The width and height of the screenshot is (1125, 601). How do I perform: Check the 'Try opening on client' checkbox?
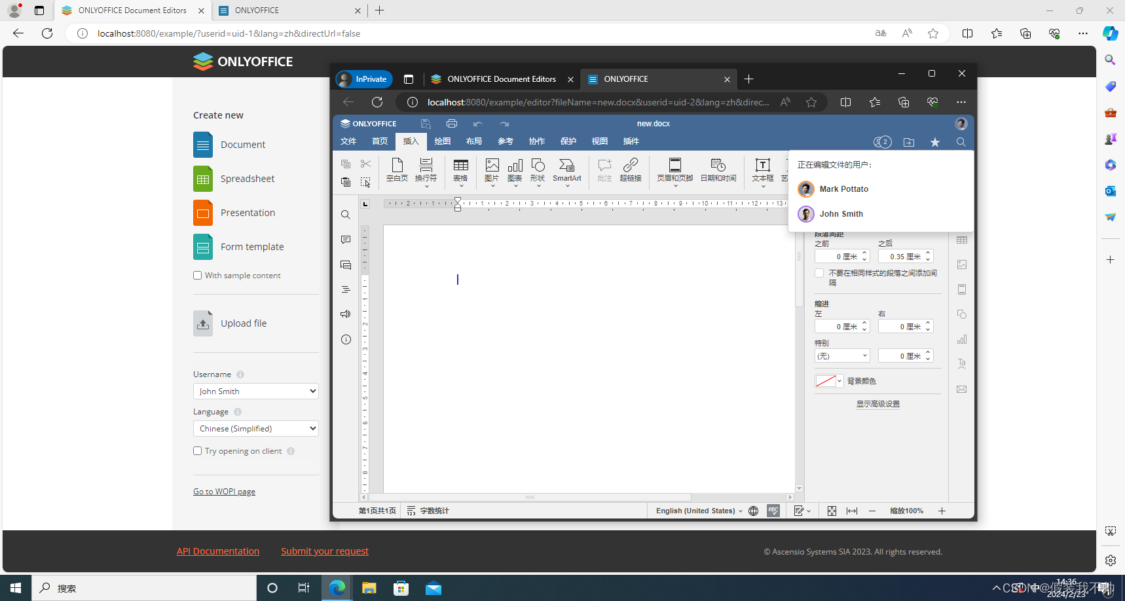click(197, 451)
